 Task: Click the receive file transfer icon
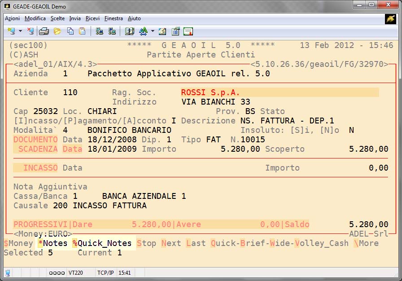point(112,31)
